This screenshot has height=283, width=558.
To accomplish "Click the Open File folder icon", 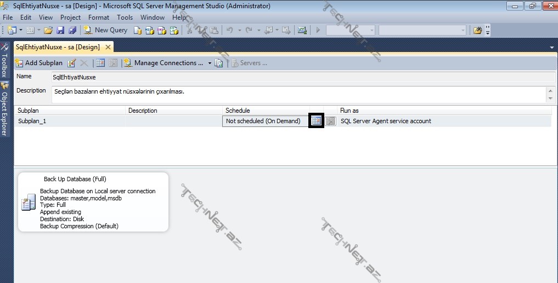I will (48, 30).
